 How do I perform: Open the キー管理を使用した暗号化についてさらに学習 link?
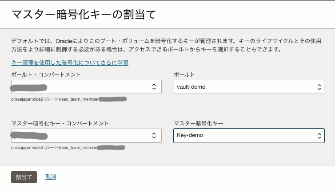[70, 63]
